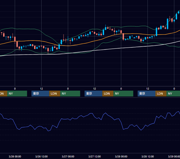Select the 東京 session block above 3/28 12:00
The image size is (180, 159).
146,94
